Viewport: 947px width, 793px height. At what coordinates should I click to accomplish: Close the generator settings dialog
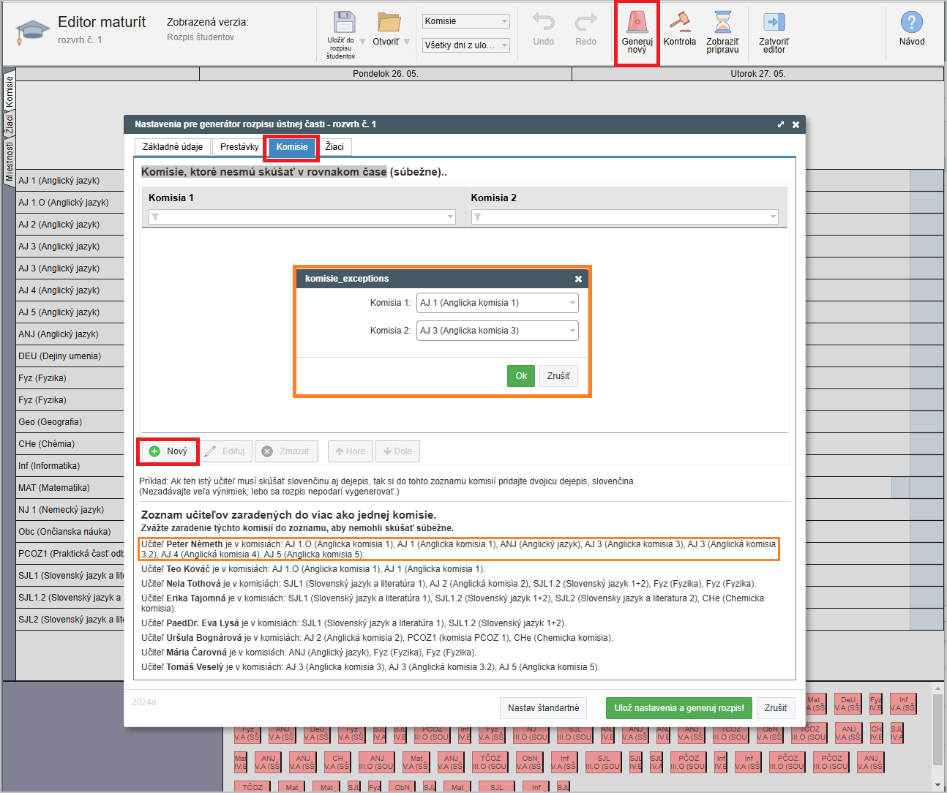point(796,124)
